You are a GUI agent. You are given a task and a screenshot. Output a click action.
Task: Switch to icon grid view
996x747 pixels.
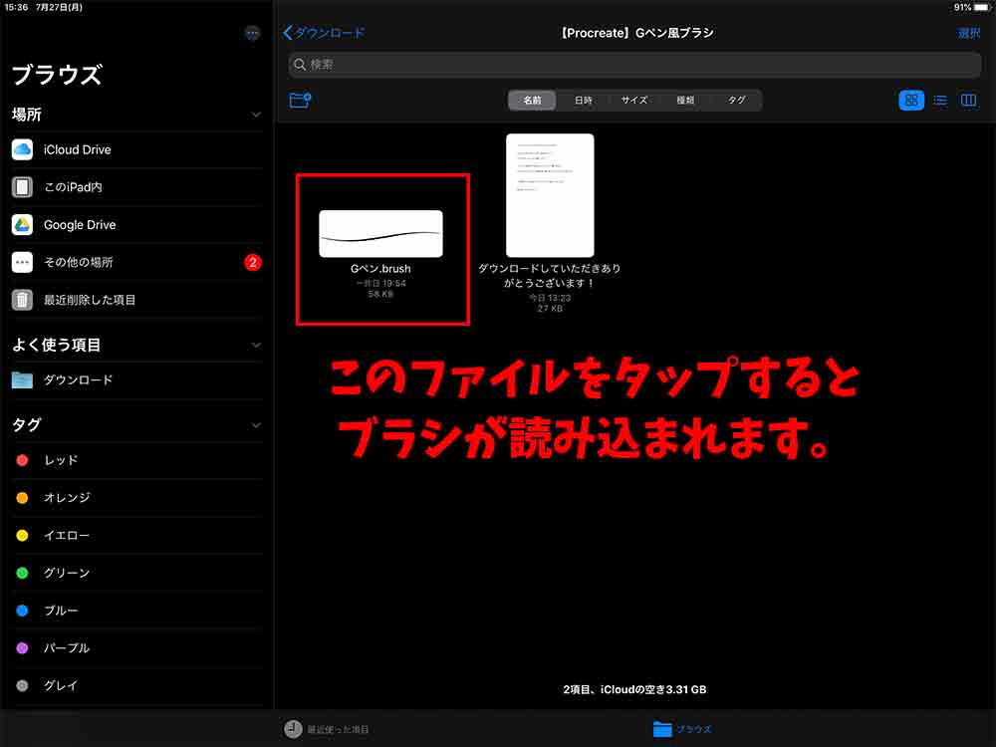[x=911, y=101]
